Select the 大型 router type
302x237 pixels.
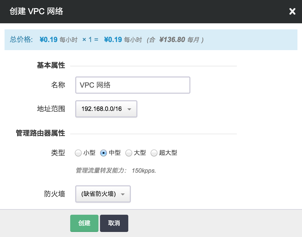point(129,153)
